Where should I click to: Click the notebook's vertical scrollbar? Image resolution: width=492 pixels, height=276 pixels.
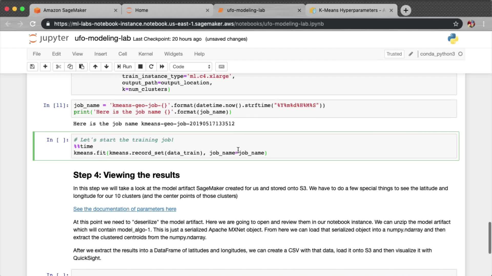click(x=489, y=238)
